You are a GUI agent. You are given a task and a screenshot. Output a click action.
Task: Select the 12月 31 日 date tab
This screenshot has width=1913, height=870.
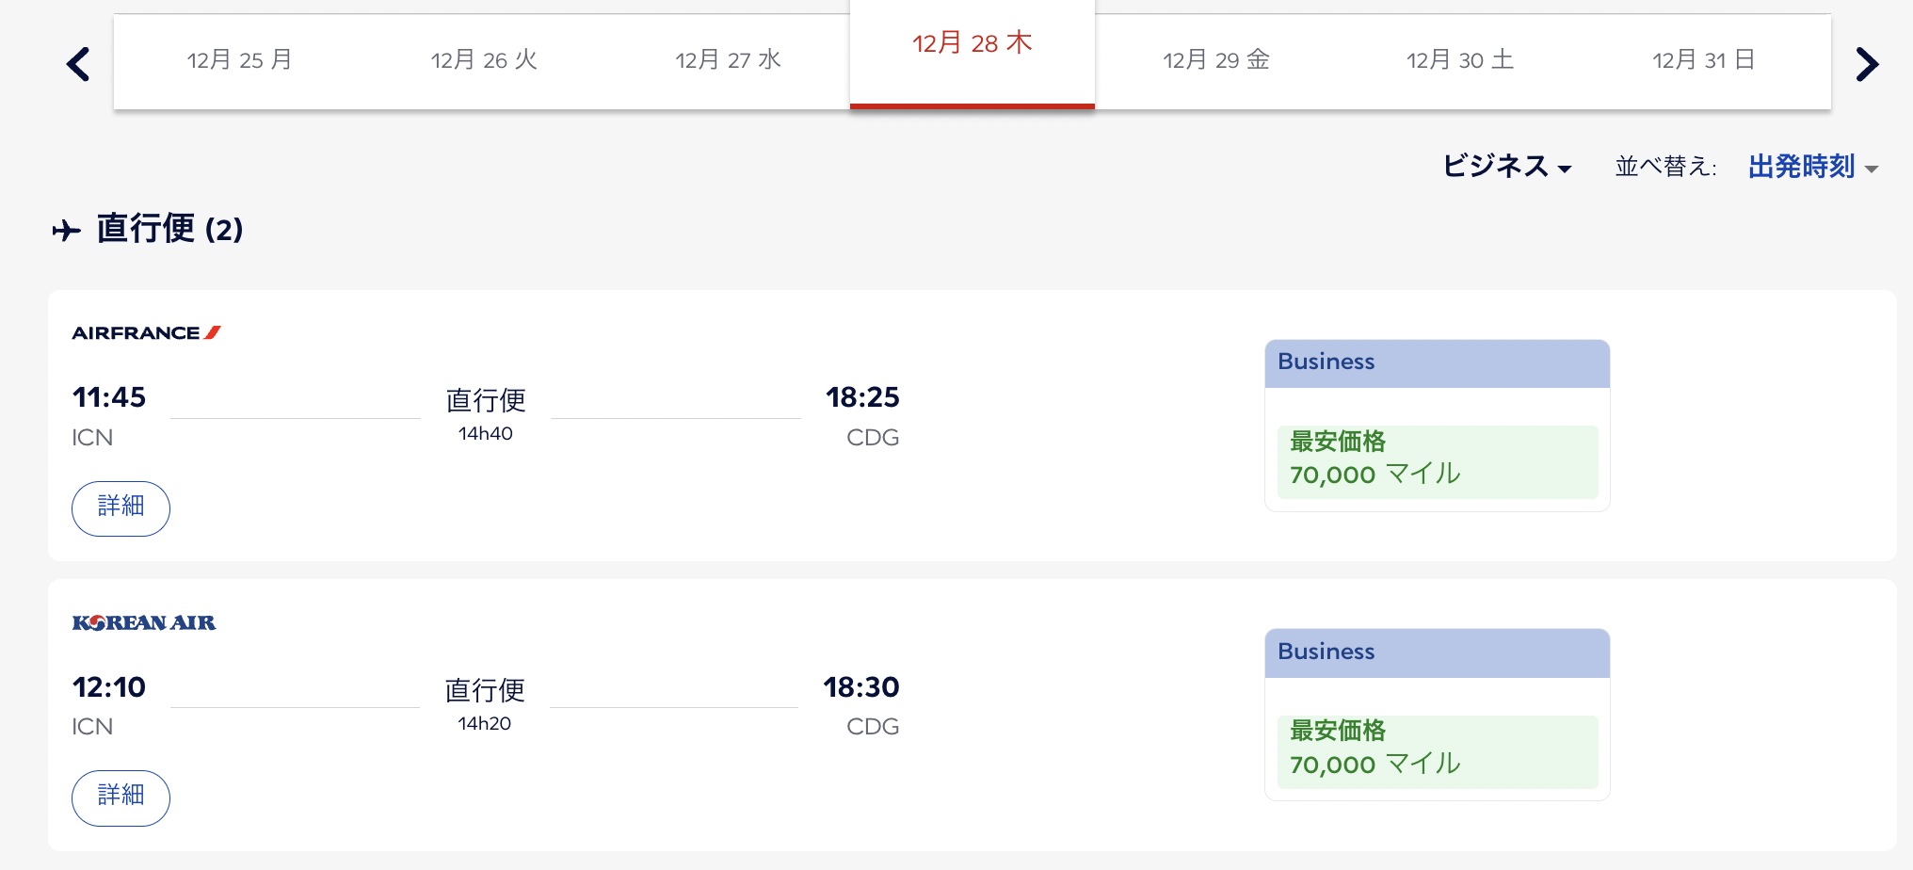[x=1705, y=61]
